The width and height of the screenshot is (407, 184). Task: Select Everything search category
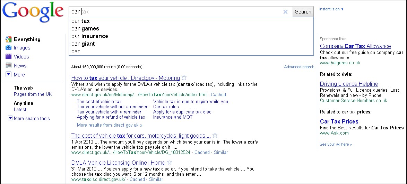[x=27, y=39]
